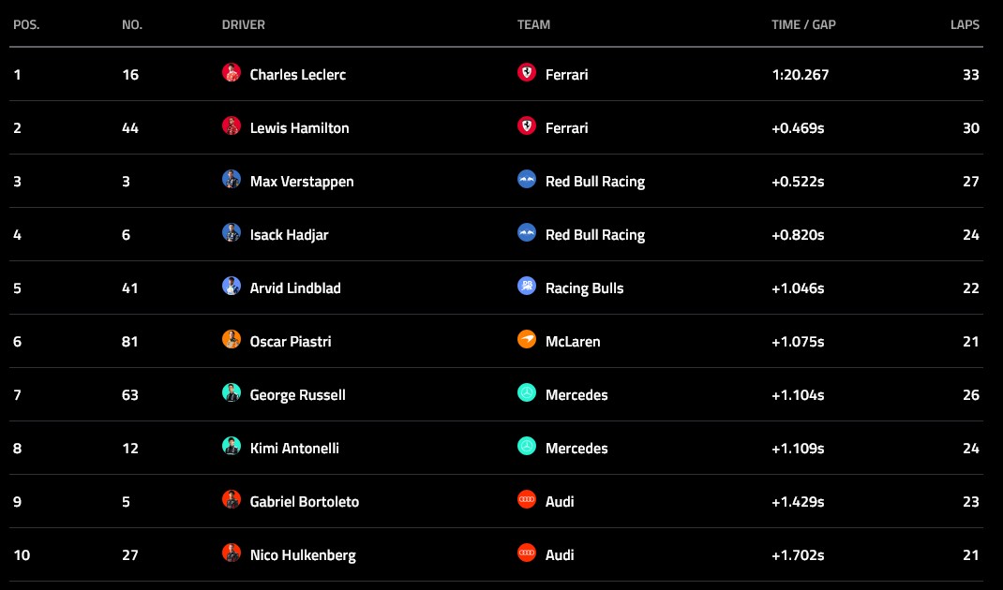Click the Racing Bulls team logo

click(x=527, y=287)
